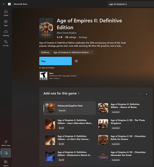Click the Users Interact label
The width and height of the screenshot is (154, 167).
click(54, 78)
